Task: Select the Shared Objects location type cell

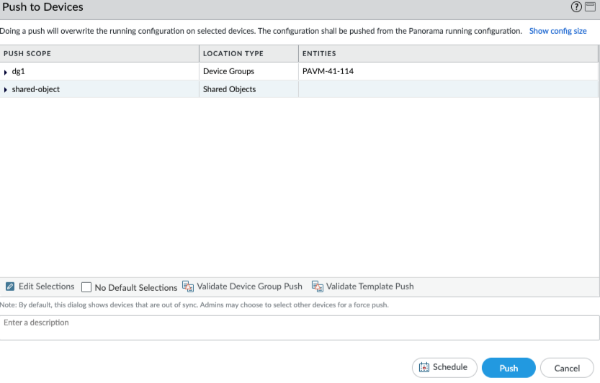Action: click(229, 90)
